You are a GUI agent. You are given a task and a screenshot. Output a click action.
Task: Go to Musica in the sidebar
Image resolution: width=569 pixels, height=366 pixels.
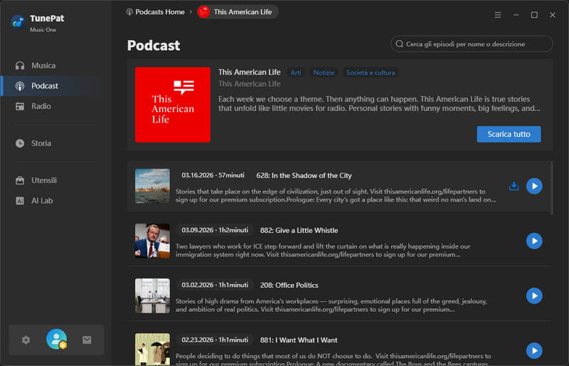[x=43, y=66]
